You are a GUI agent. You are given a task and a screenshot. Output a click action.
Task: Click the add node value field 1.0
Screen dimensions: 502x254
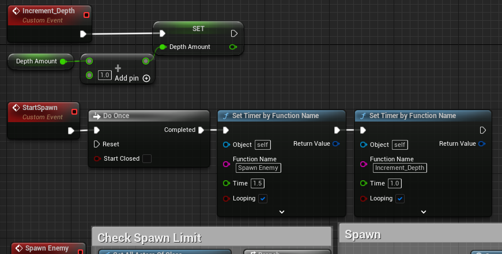(104, 75)
